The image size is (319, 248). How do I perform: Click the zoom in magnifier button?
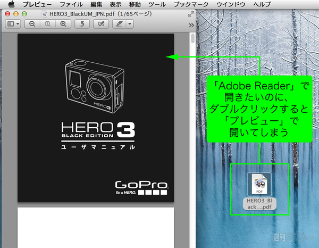coord(63,24)
